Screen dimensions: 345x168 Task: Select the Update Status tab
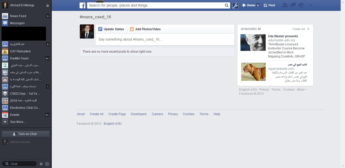[111, 29]
